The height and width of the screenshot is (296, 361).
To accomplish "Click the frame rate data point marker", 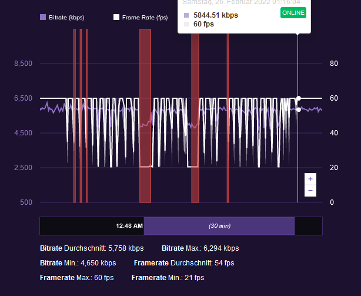I will 298,99.
